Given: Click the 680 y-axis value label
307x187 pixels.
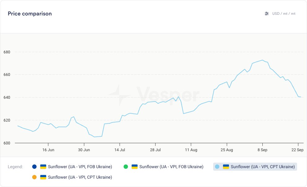Looking at the screenshot, I should coord(7,52).
